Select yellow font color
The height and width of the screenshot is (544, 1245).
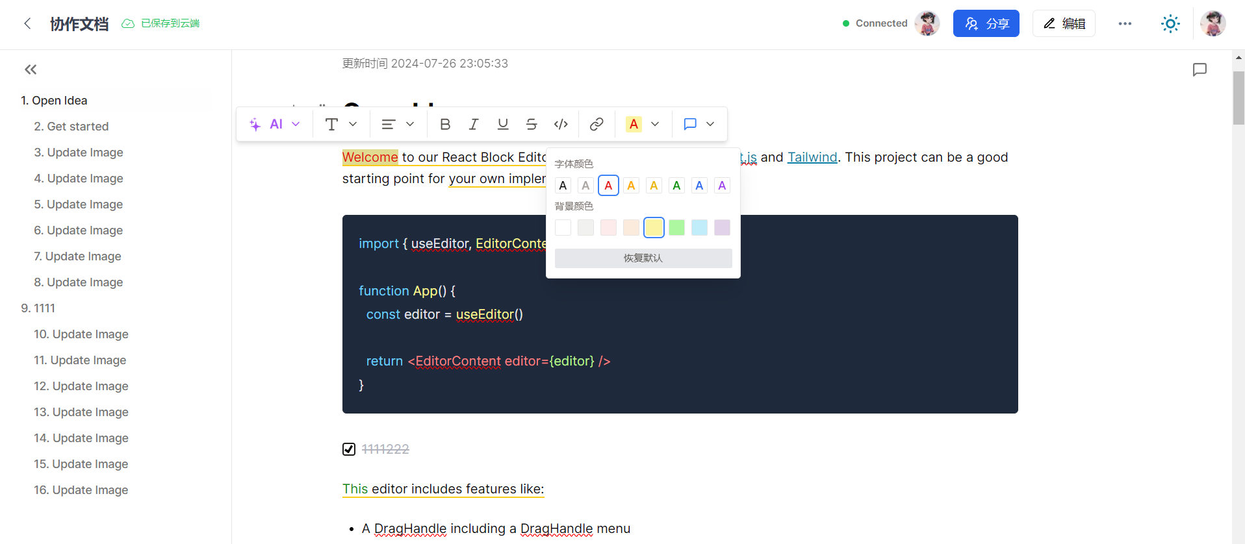pos(654,186)
